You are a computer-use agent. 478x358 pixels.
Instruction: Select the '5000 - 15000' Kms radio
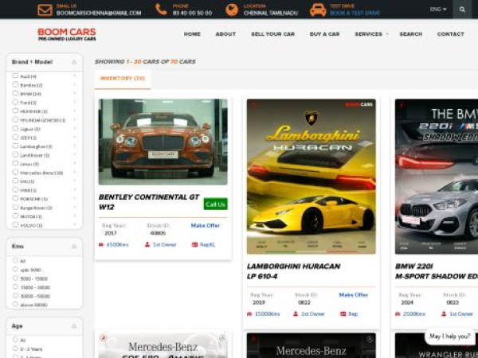pyautogui.click(x=15, y=278)
